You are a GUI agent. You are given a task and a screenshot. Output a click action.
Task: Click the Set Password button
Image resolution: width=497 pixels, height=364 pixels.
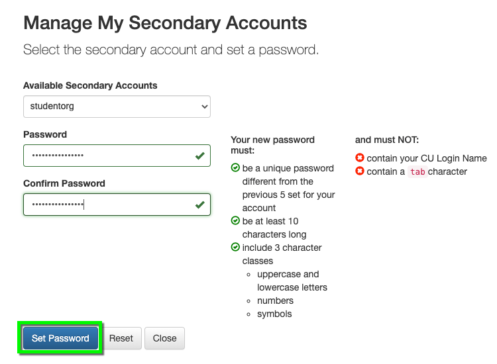pos(60,338)
